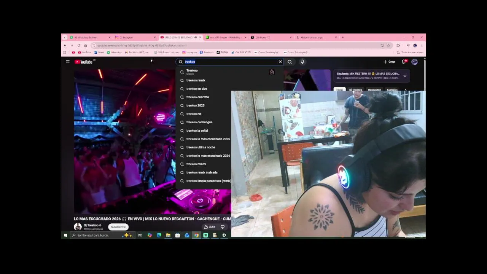
Task: Open the YouTube guide hamburger menu
Action: click(x=68, y=62)
